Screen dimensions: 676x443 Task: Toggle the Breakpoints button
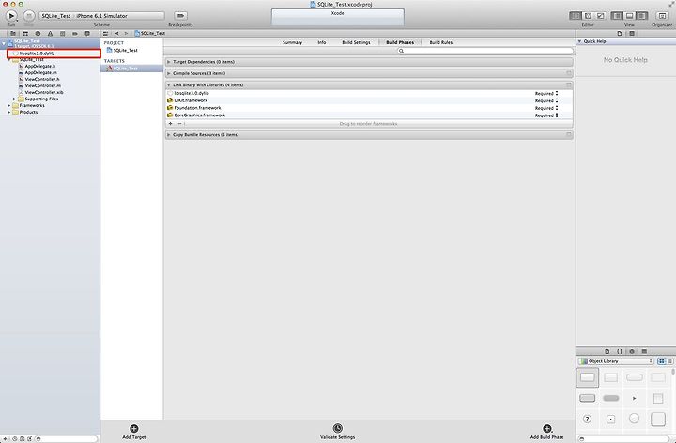(x=180, y=16)
